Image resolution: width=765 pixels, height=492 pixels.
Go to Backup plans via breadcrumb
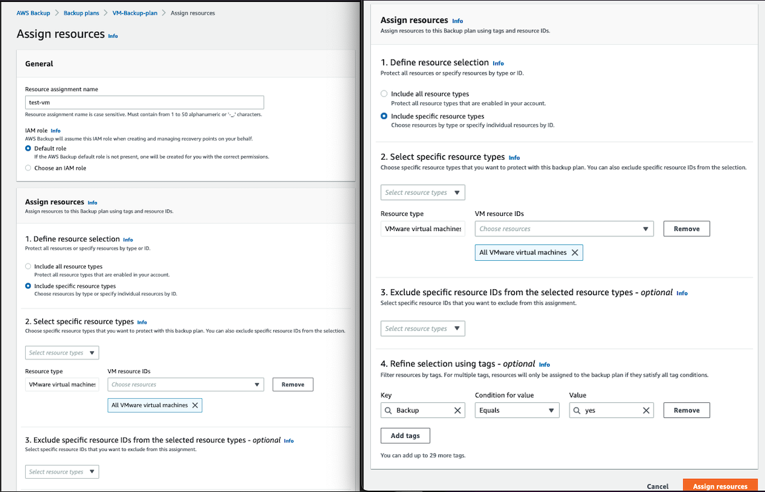(x=82, y=13)
